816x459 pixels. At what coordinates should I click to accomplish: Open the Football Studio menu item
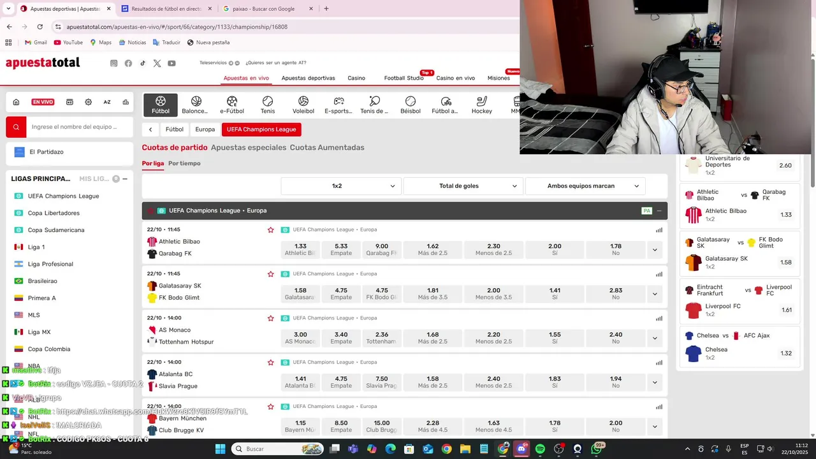(404, 78)
